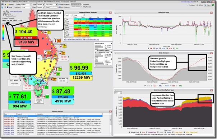
Task: Click the Show Windows button
Action: click(64, 7)
